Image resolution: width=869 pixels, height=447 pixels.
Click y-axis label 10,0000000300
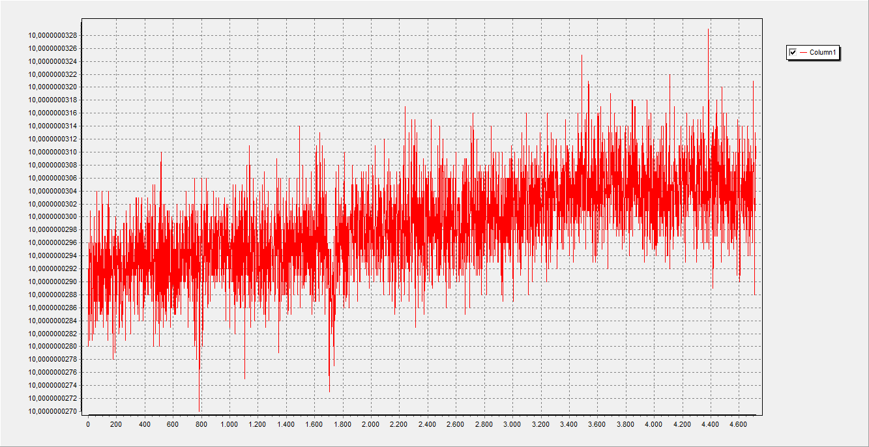tap(53, 216)
